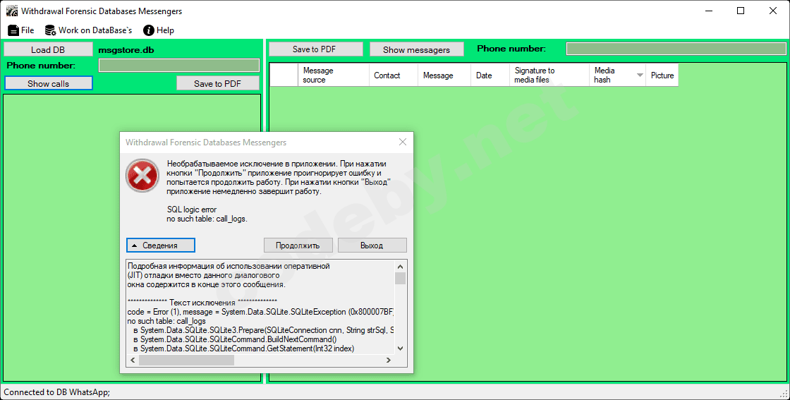This screenshot has width=790, height=400.
Task: Click the Help info circle icon
Action: (x=149, y=31)
